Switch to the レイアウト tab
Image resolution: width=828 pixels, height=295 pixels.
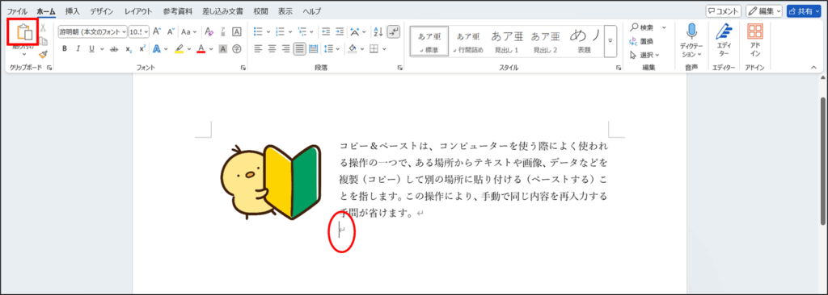coord(138,10)
